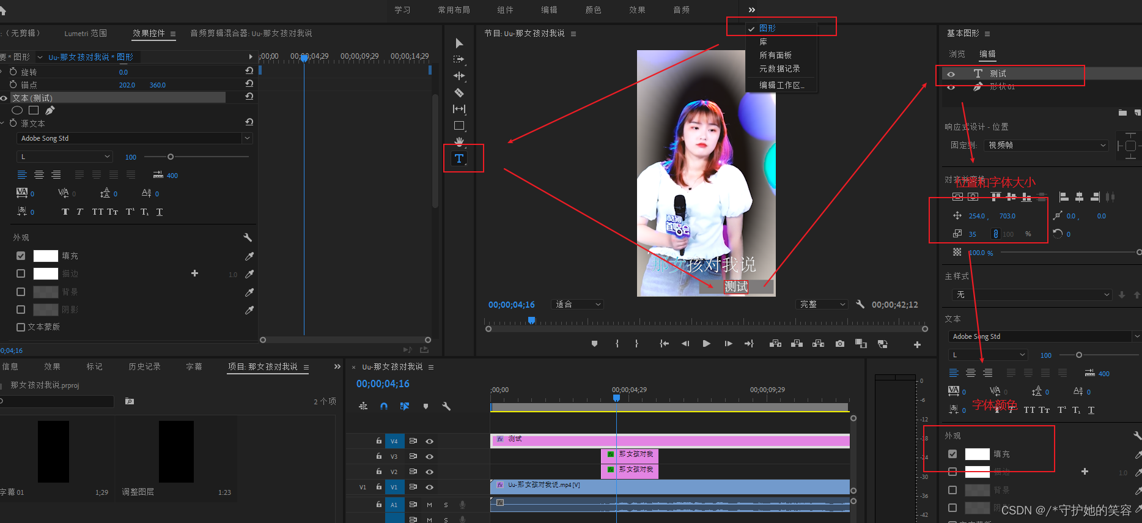Click fill eyedropper in Effect Controls
1142x523 pixels.
(249, 256)
